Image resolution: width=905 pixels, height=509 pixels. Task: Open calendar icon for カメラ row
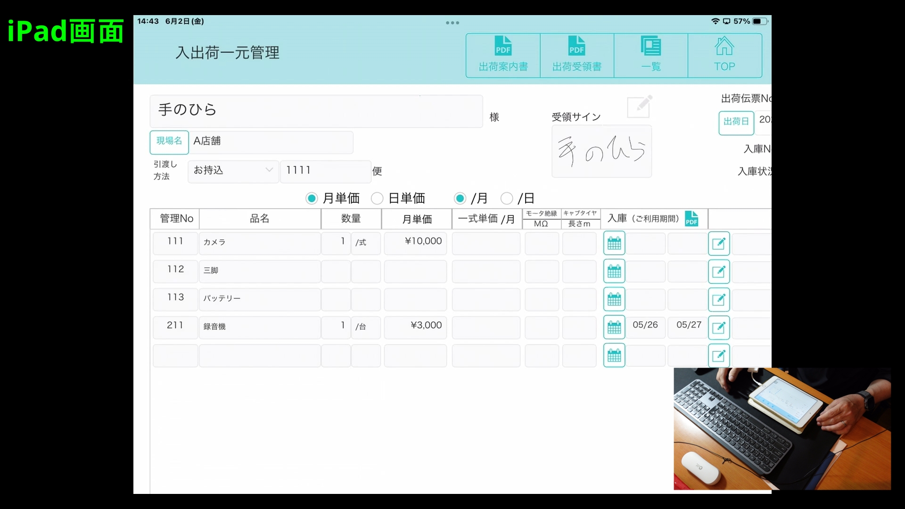(614, 243)
